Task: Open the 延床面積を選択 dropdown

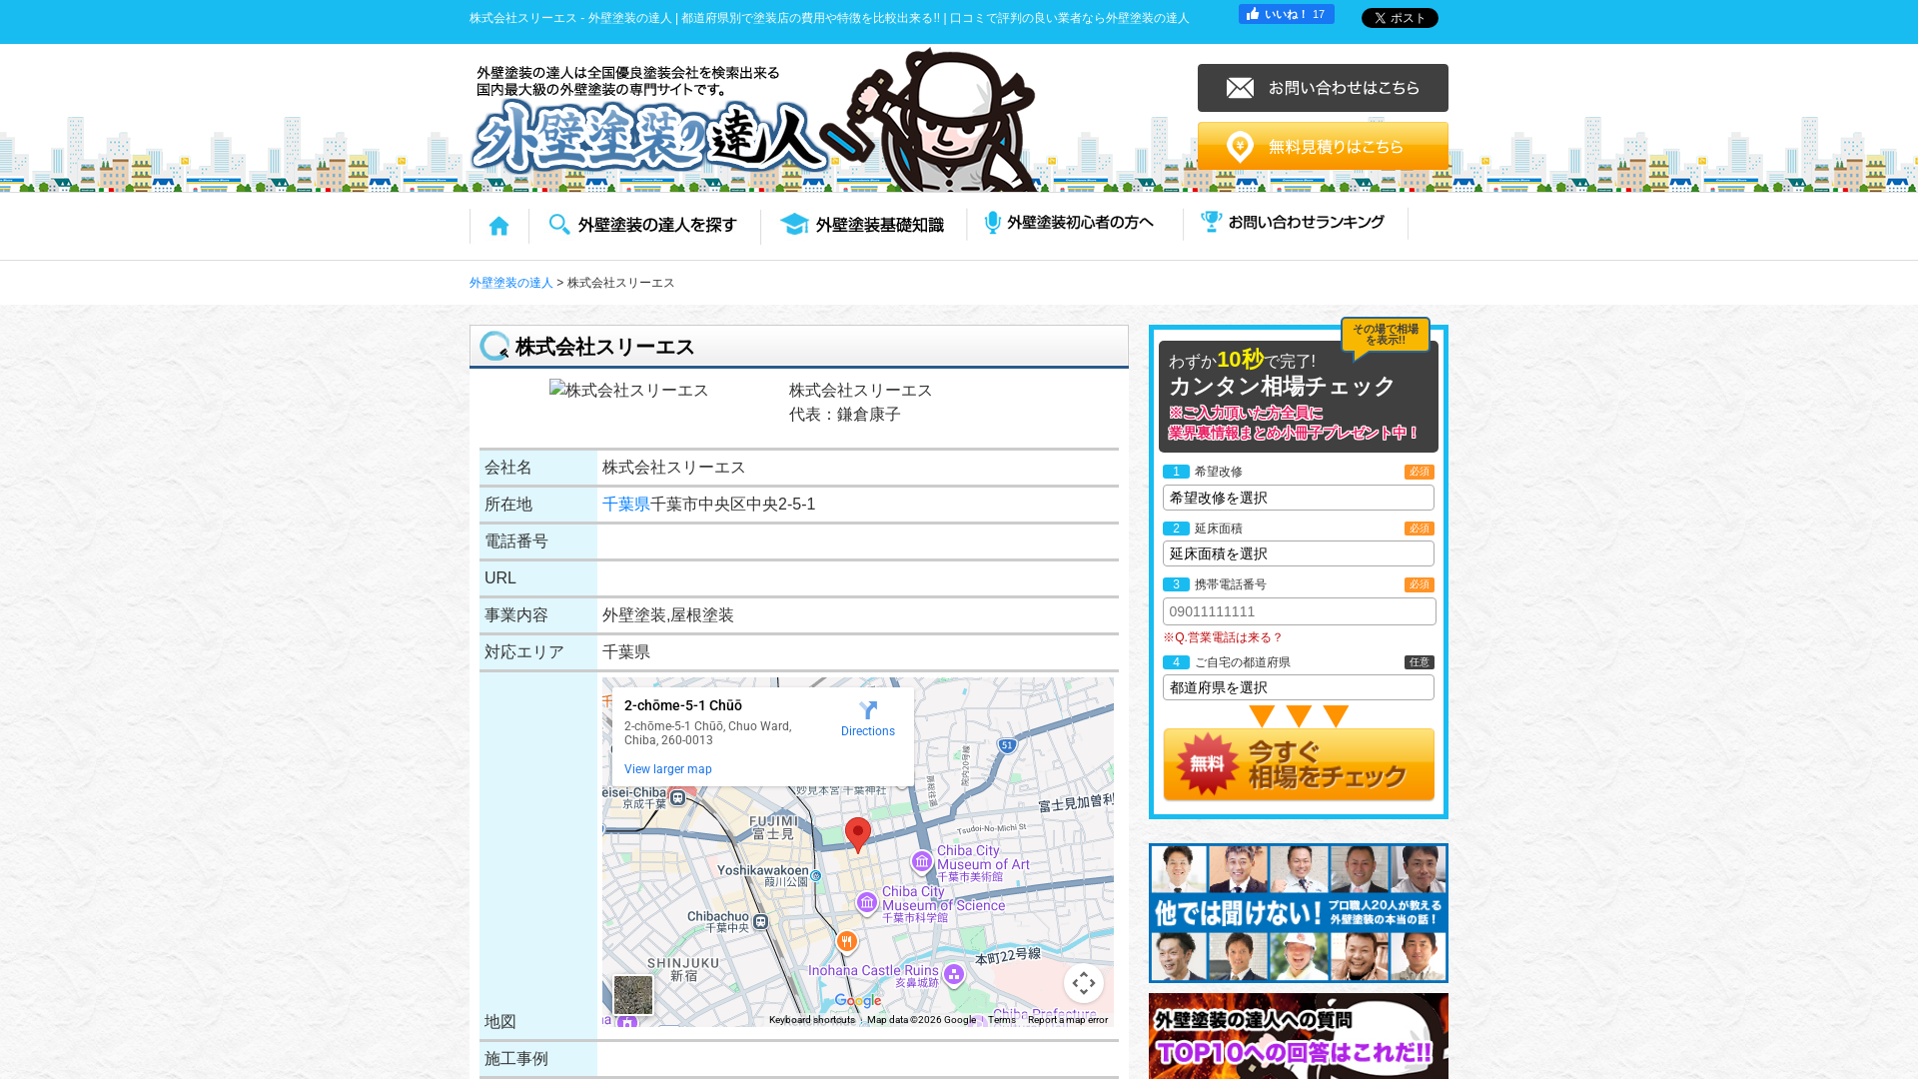Action: (x=1298, y=553)
